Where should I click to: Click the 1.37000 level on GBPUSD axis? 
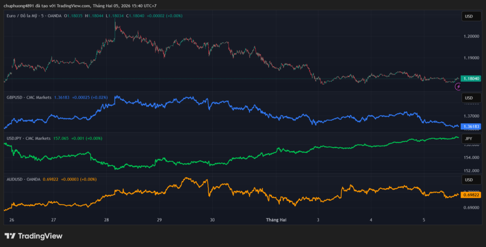click(471, 116)
